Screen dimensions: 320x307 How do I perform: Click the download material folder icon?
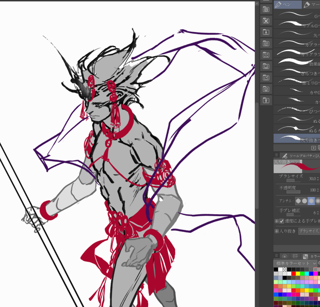[x=266, y=32]
